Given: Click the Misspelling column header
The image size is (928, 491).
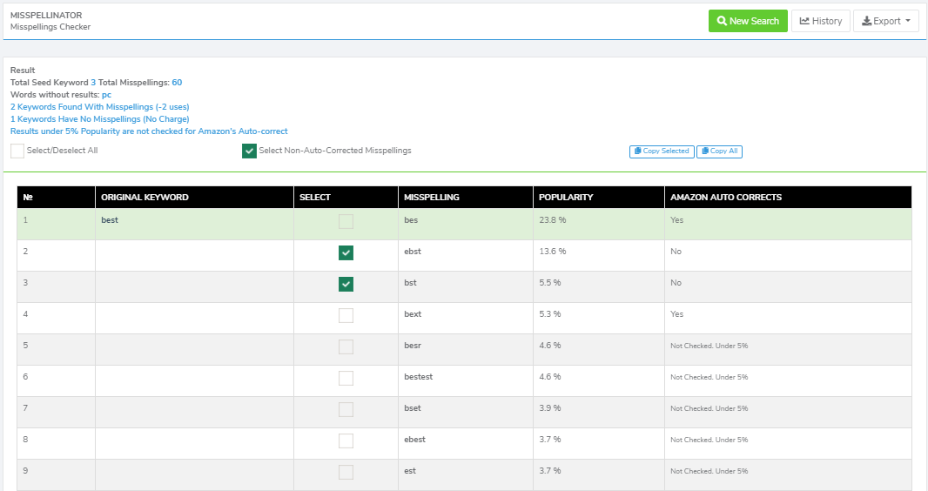Looking at the screenshot, I should tap(432, 198).
